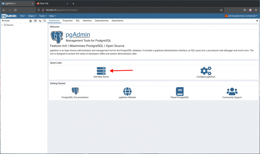The image size is (260, 154).
Task: Reload the page with browser refresh button
Action: click(15, 10)
